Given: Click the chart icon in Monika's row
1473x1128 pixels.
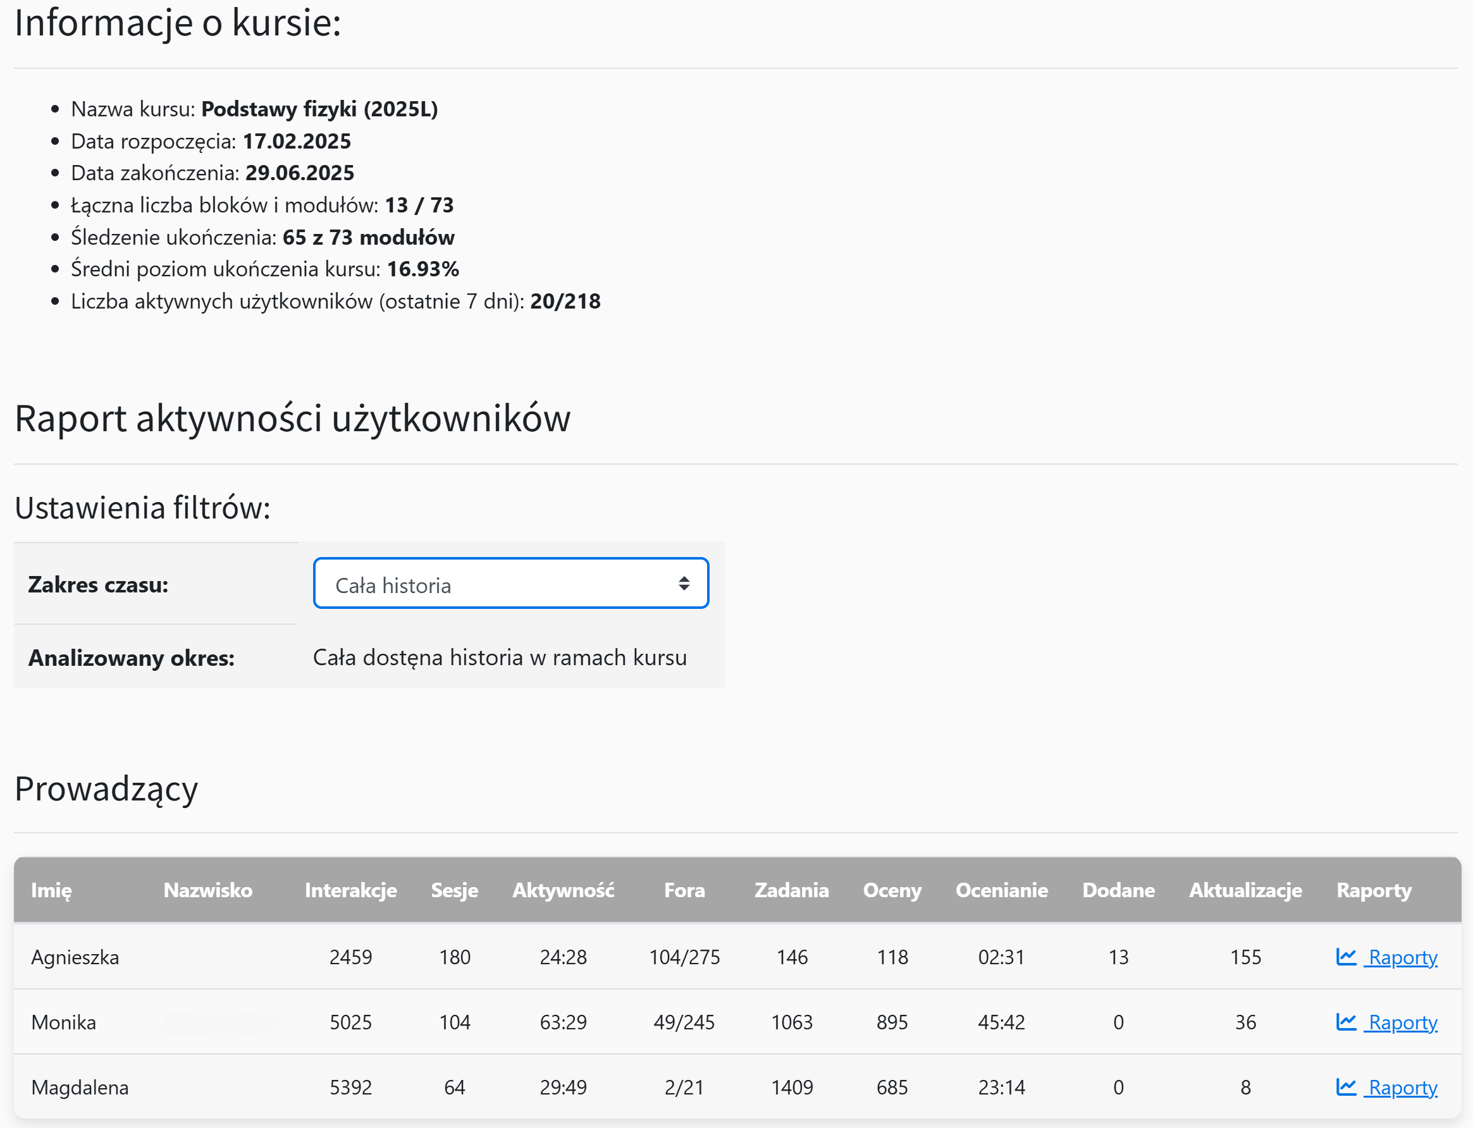Looking at the screenshot, I should pyautogui.click(x=1346, y=1022).
